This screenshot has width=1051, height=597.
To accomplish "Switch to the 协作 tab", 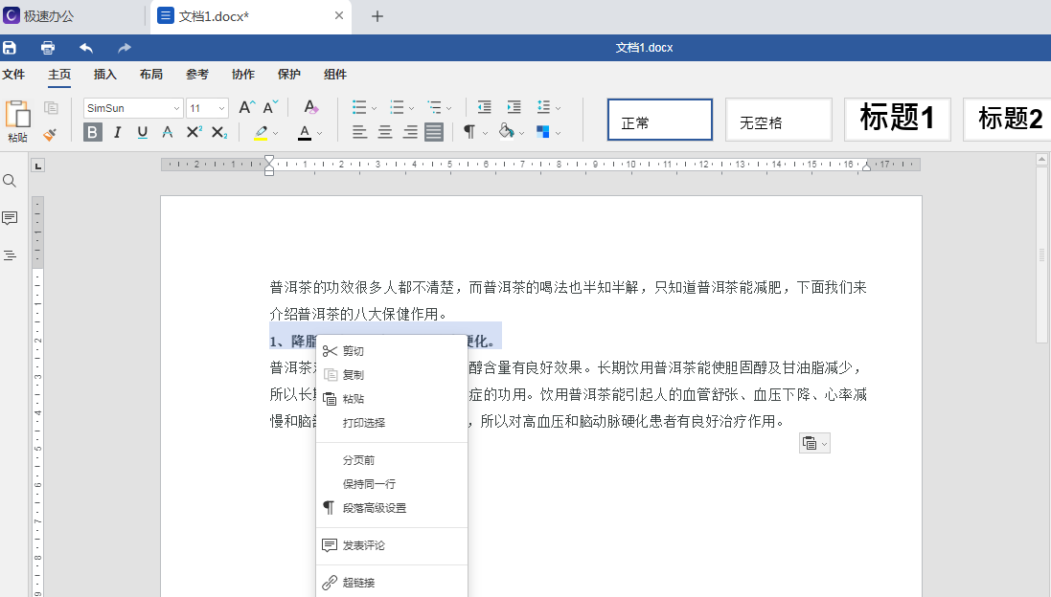I will tap(243, 75).
